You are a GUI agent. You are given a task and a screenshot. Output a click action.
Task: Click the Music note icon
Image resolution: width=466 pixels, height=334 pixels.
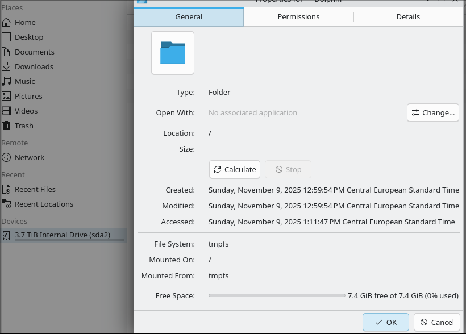[x=6, y=81]
